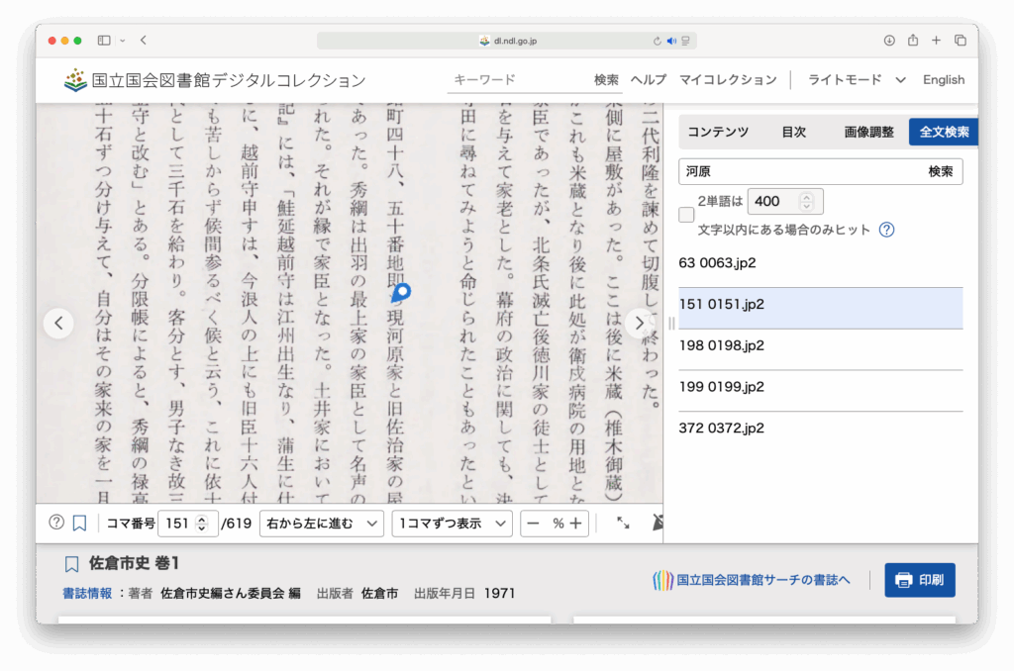
Task: Zoom out with the minus icon
Action: (534, 523)
